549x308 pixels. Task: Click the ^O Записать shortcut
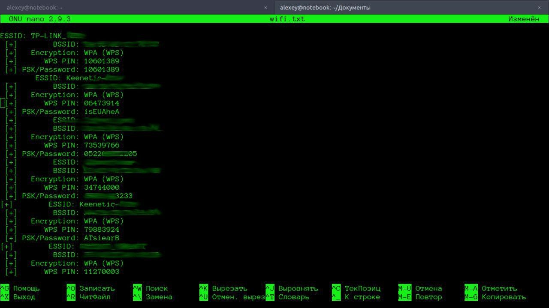[90, 288]
